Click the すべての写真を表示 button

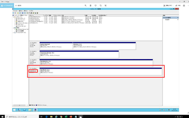(x=6, y=5)
